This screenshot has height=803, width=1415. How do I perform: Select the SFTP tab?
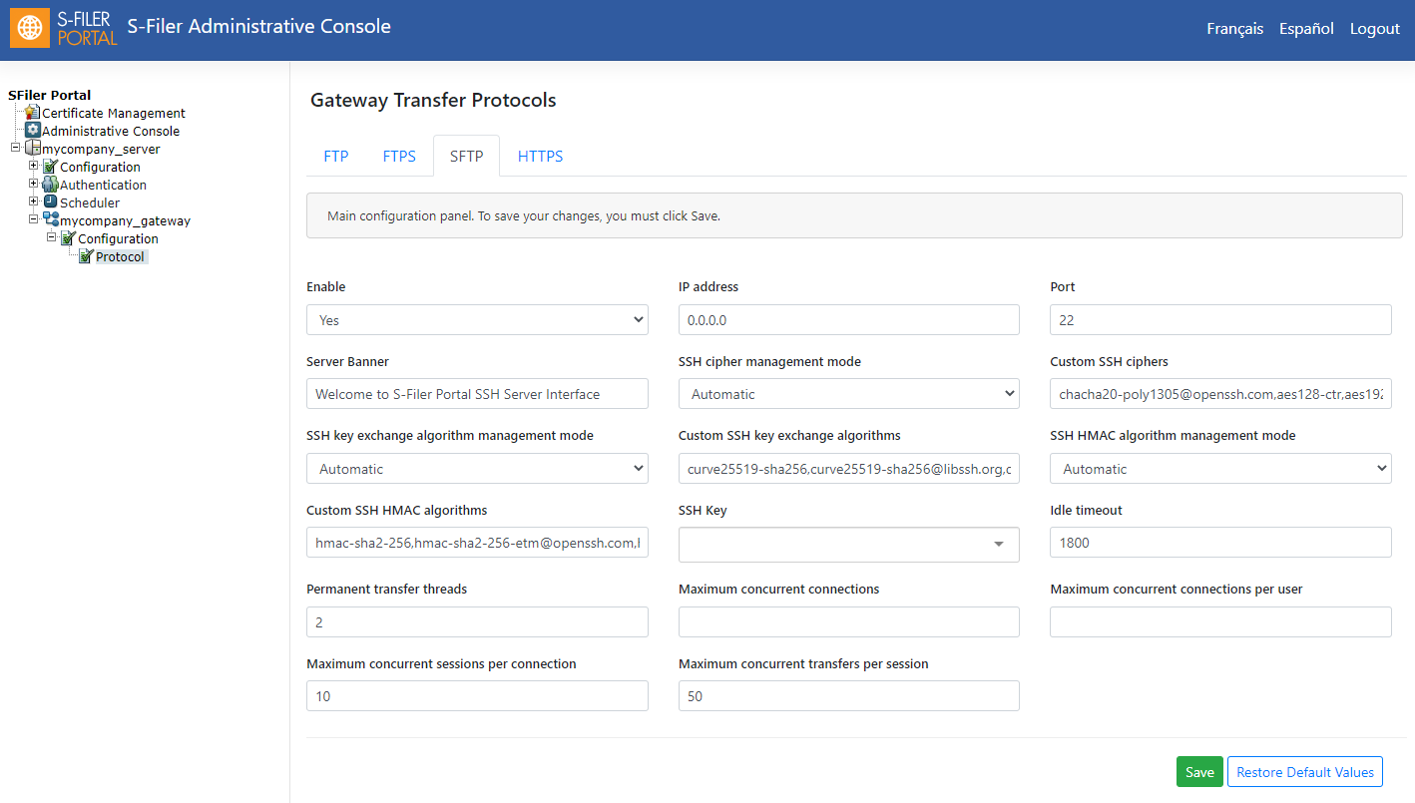[x=467, y=157]
